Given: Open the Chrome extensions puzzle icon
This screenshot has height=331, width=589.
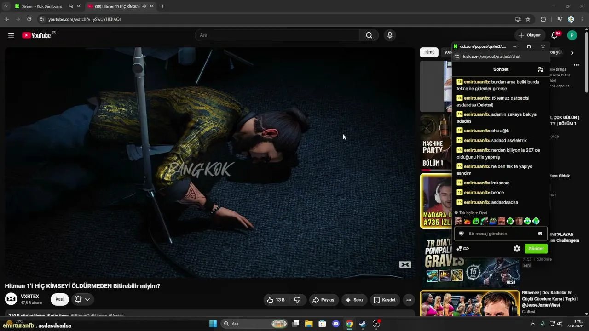Looking at the screenshot, I should click(543, 19).
